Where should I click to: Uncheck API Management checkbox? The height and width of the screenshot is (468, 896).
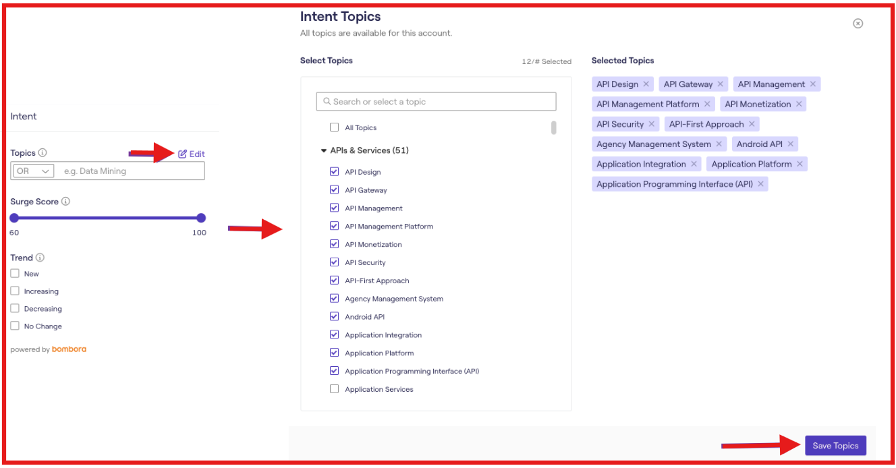tap(334, 208)
